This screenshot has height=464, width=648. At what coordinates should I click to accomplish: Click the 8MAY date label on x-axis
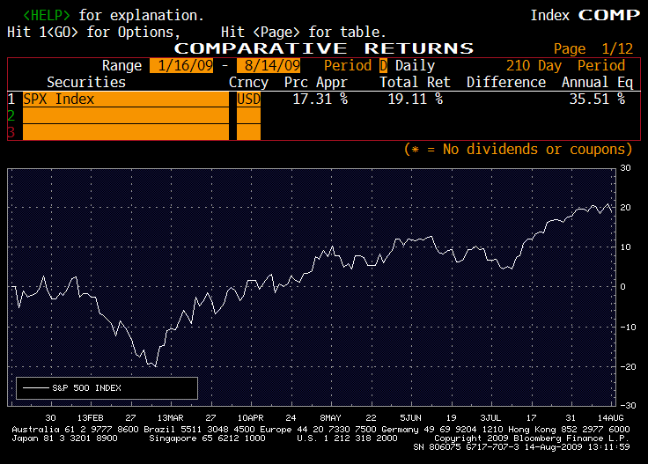coord(330,417)
